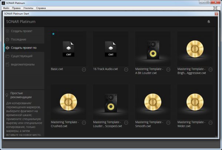Show more options for A Bit Louder template
Viewport: 222px width, 150px height.
tap(168, 69)
